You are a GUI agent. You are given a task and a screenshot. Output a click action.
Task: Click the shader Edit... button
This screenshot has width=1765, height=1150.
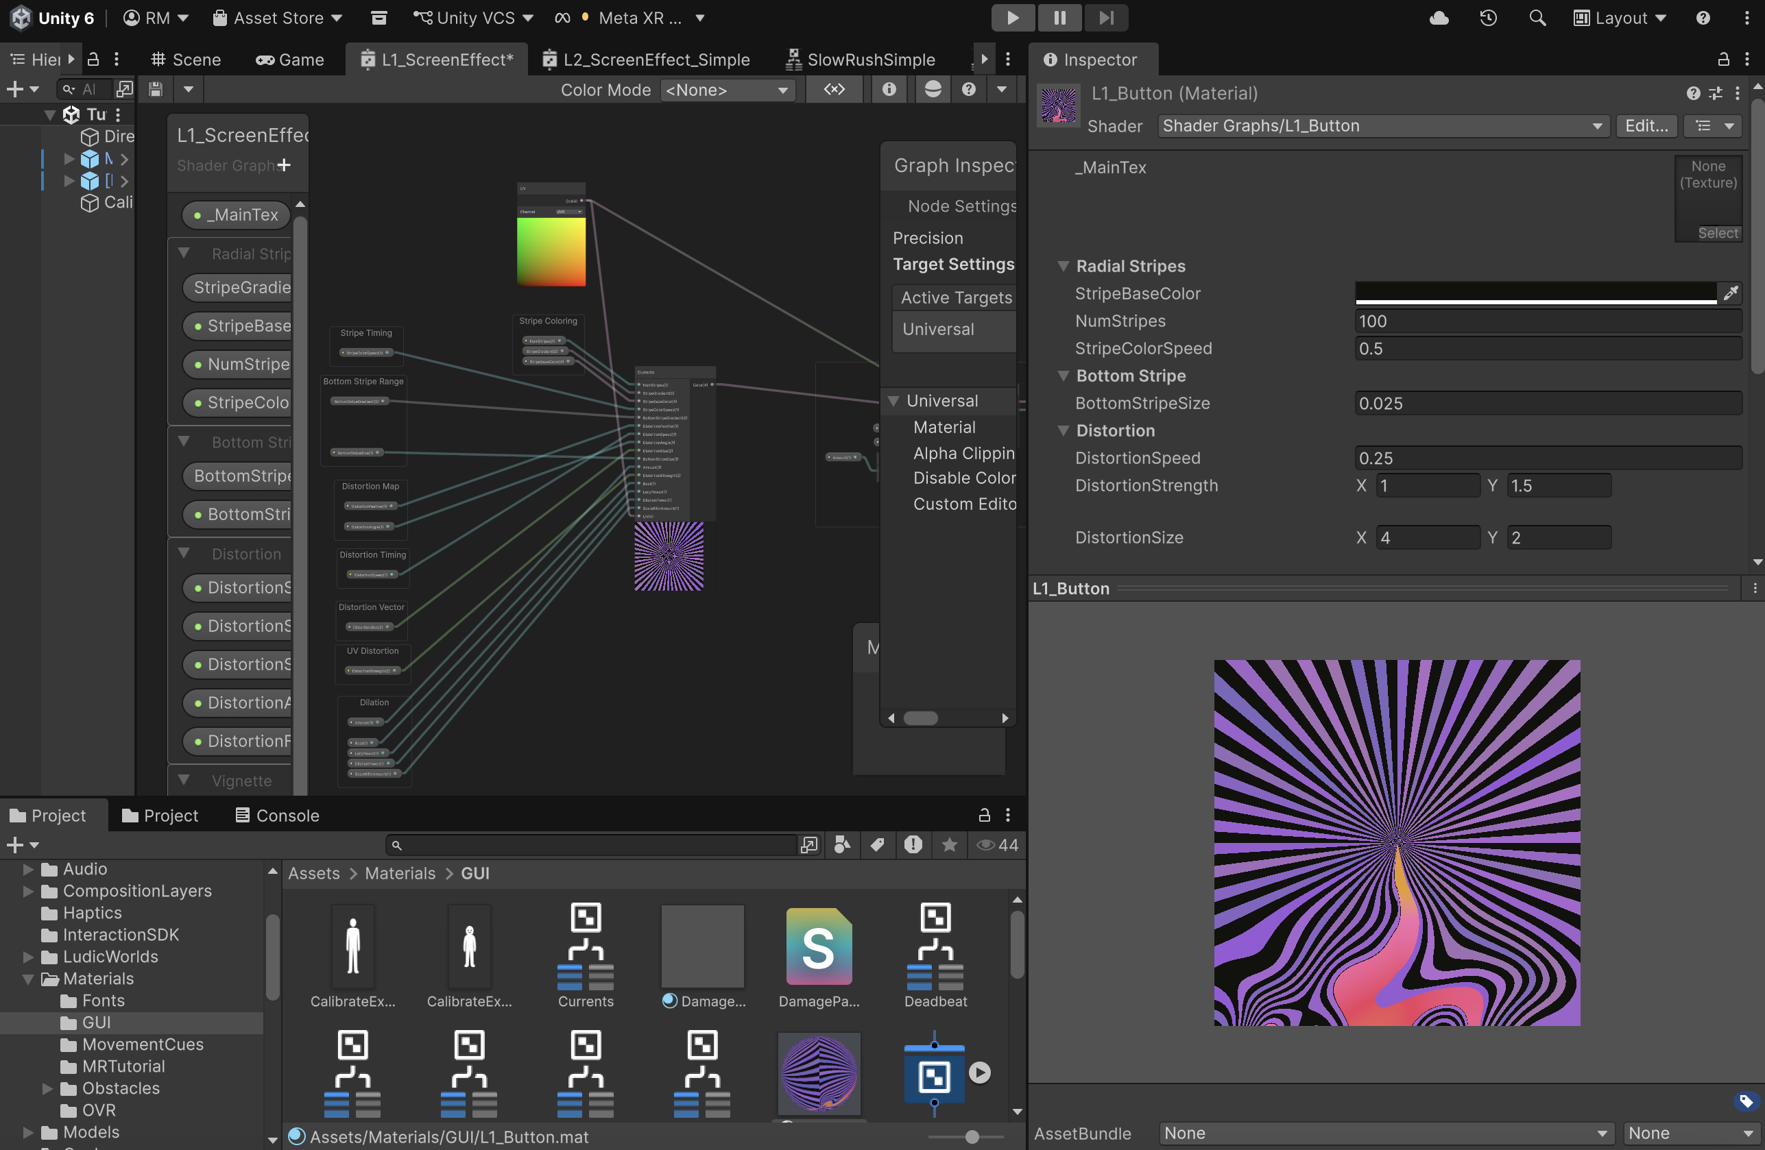1646,126
